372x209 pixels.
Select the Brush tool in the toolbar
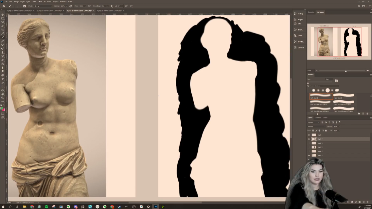tap(3, 38)
